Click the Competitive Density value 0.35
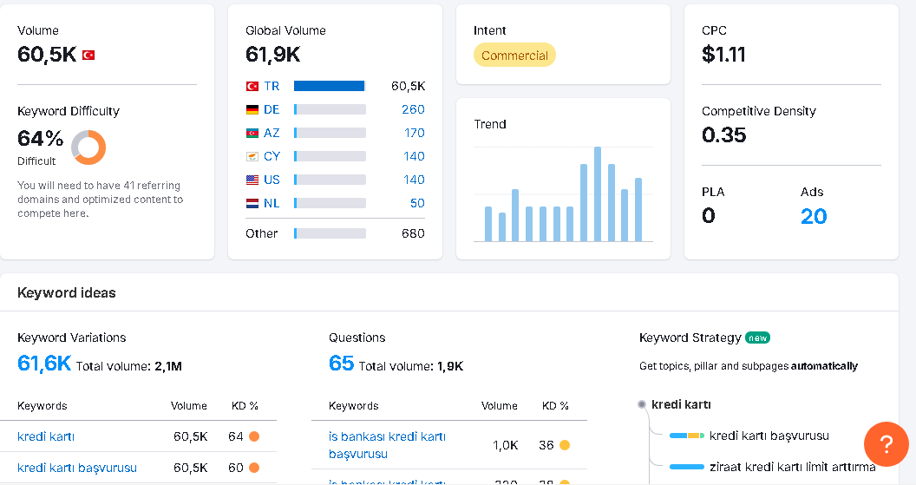This screenshot has width=916, height=485. 723,135
